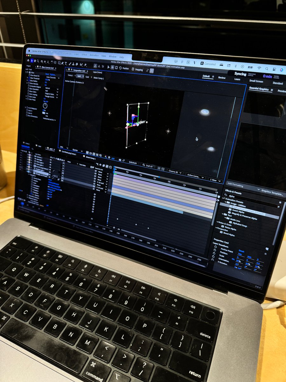286x382 pixels.
Task: Select the Eraser tool
Action: pyautogui.click(x=77, y=64)
